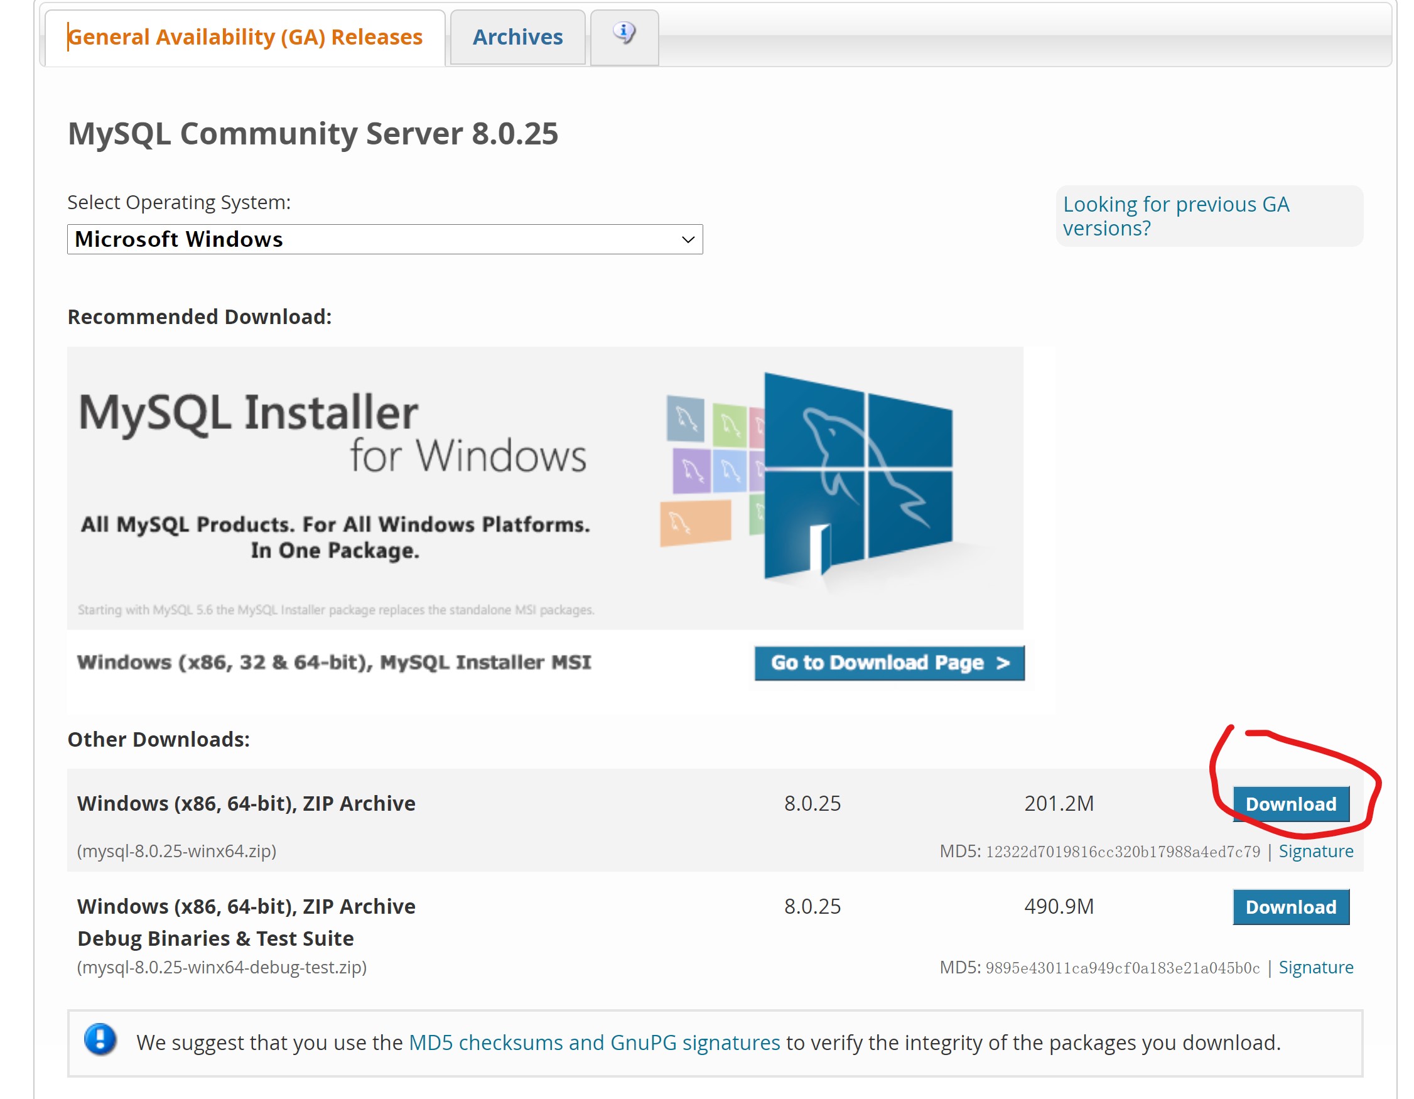Image resolution: width=1414 pixels, height=1099 pixels.
Task: Switch to the Archives tab
Action: pyautogui.click(x=517, y=38)
